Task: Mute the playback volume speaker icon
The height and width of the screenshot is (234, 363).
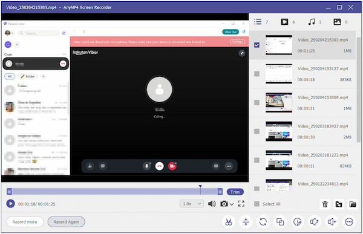Action: (212, 204)
